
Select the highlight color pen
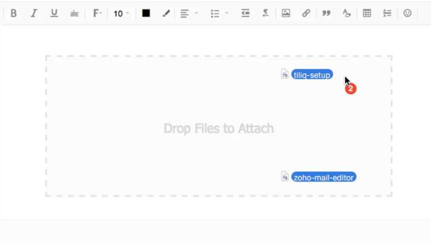pyautogui.click(x=166, y=13)
